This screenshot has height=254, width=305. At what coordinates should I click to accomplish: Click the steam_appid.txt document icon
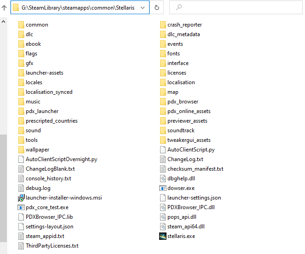pyautogui.click(x=21, y=236)
